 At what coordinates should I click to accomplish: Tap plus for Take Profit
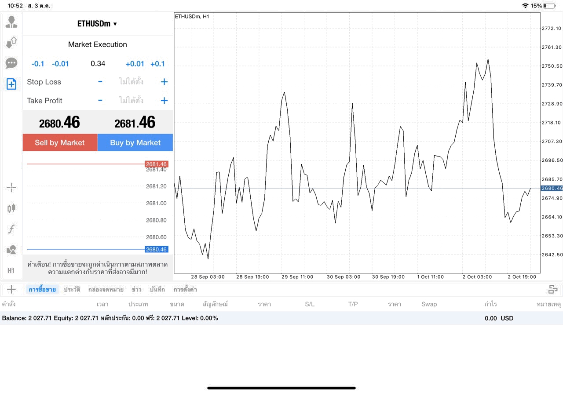pos(164,101)
